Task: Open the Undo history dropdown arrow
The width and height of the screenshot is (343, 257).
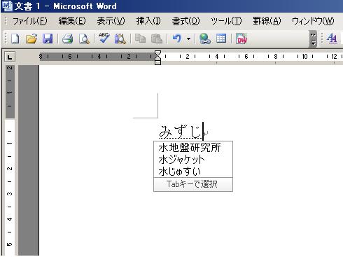Action: [188, 39]
